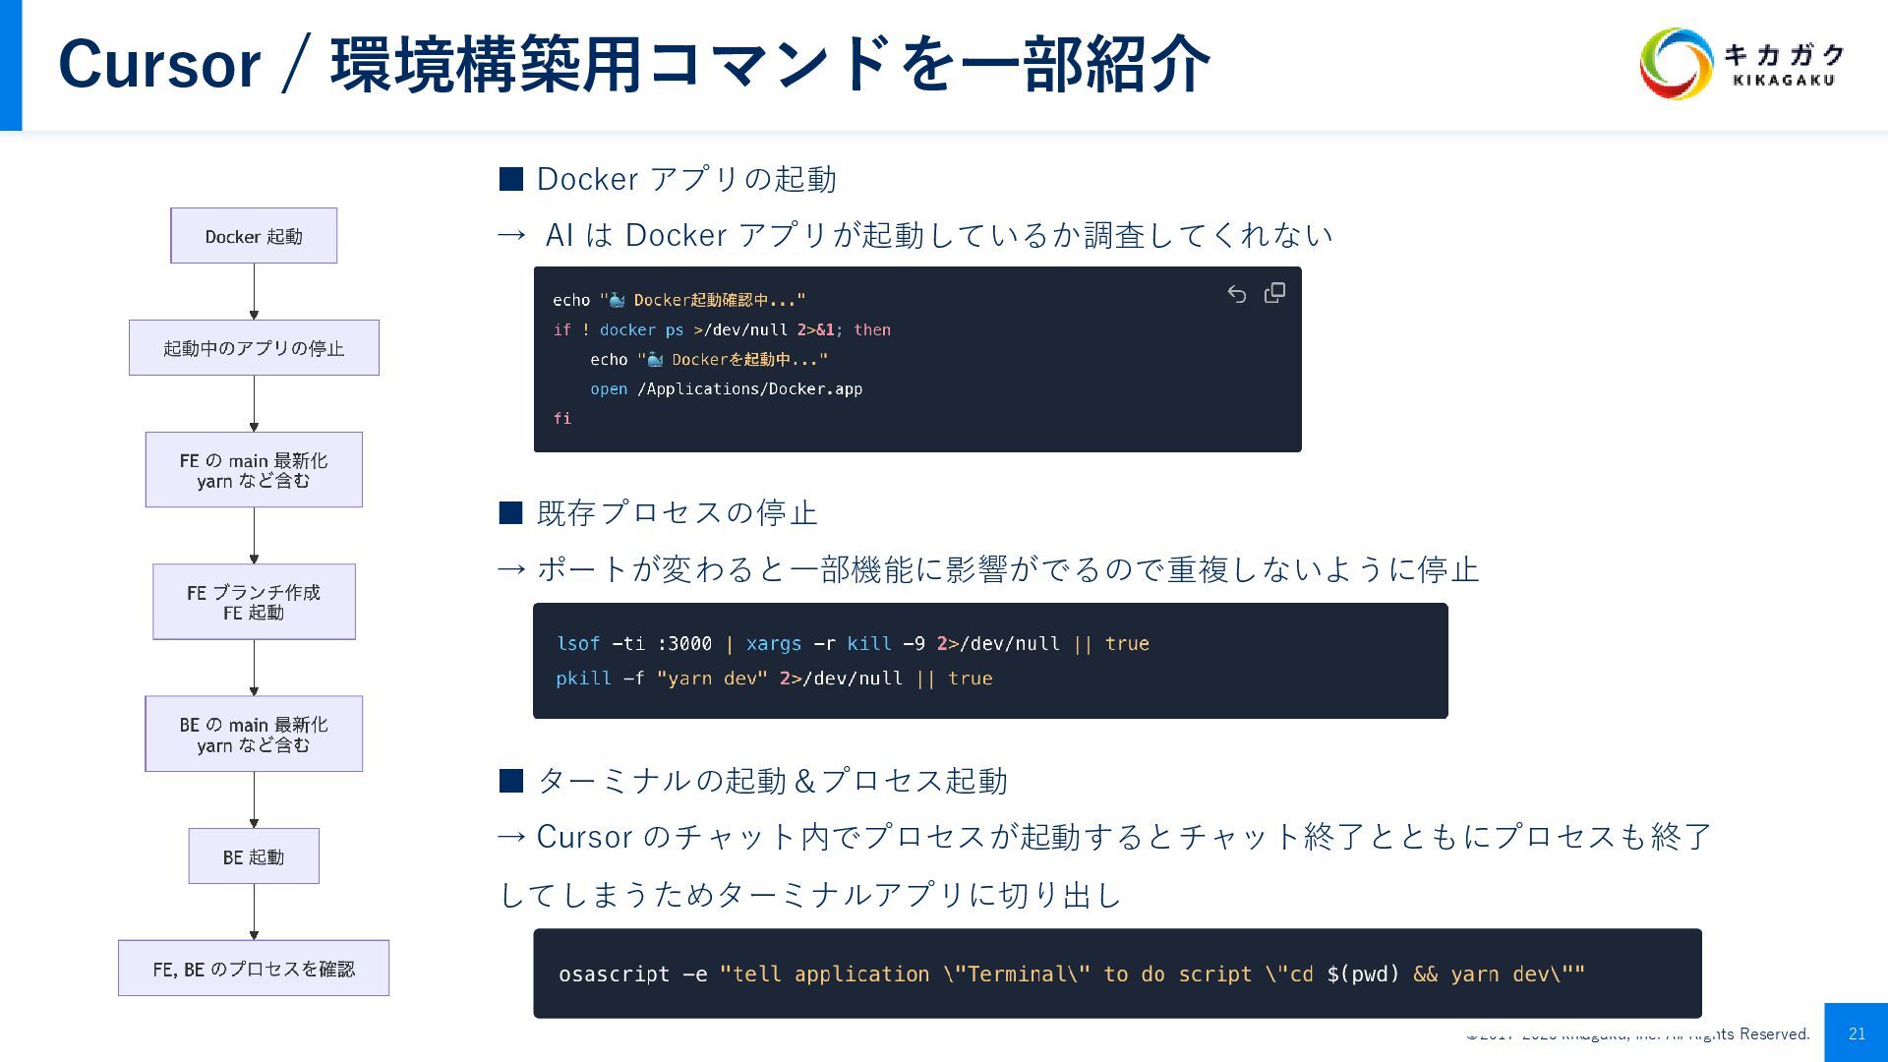The height and width of the screenshot is (1062, 1888).
Task: Click the whale emoji in first echo line
Action: click(x=617, y=300)
